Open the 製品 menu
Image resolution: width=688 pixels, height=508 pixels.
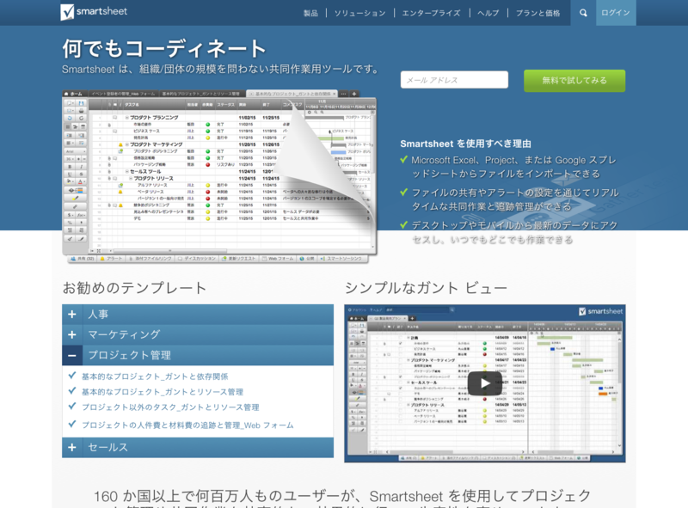coord(310,13)
